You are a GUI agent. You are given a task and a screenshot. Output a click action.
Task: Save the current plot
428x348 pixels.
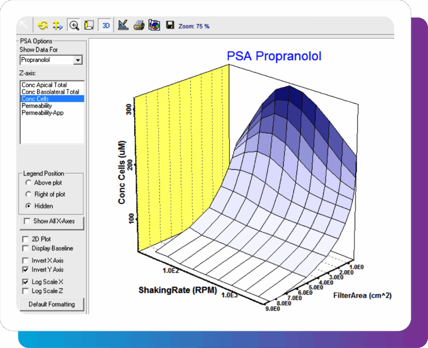coord(170,25)
